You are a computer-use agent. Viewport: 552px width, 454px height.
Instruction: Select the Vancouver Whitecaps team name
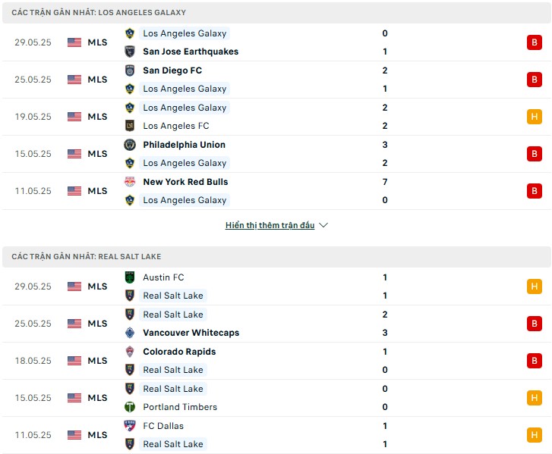tap(191, 333)
